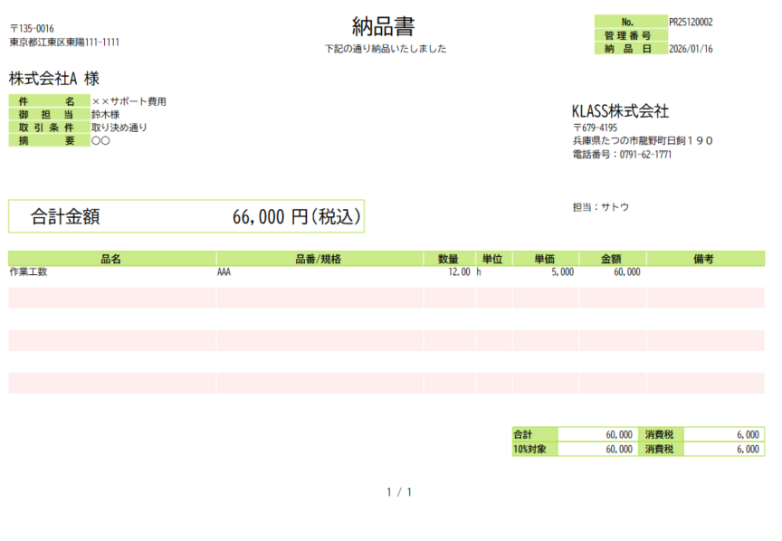Click the page indicator 1 / 1
This screenshot has width=782, height=541.
coord(399,492)
